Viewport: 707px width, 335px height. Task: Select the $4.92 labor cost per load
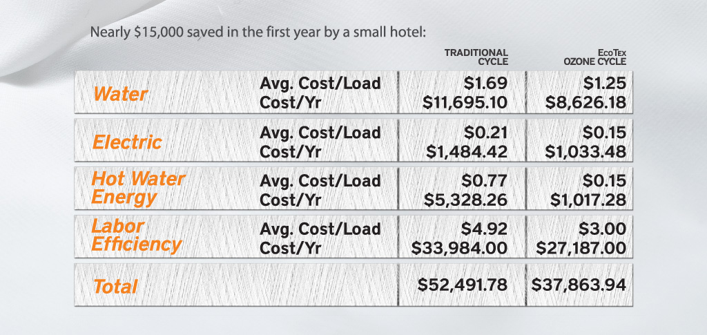(485, 229)
